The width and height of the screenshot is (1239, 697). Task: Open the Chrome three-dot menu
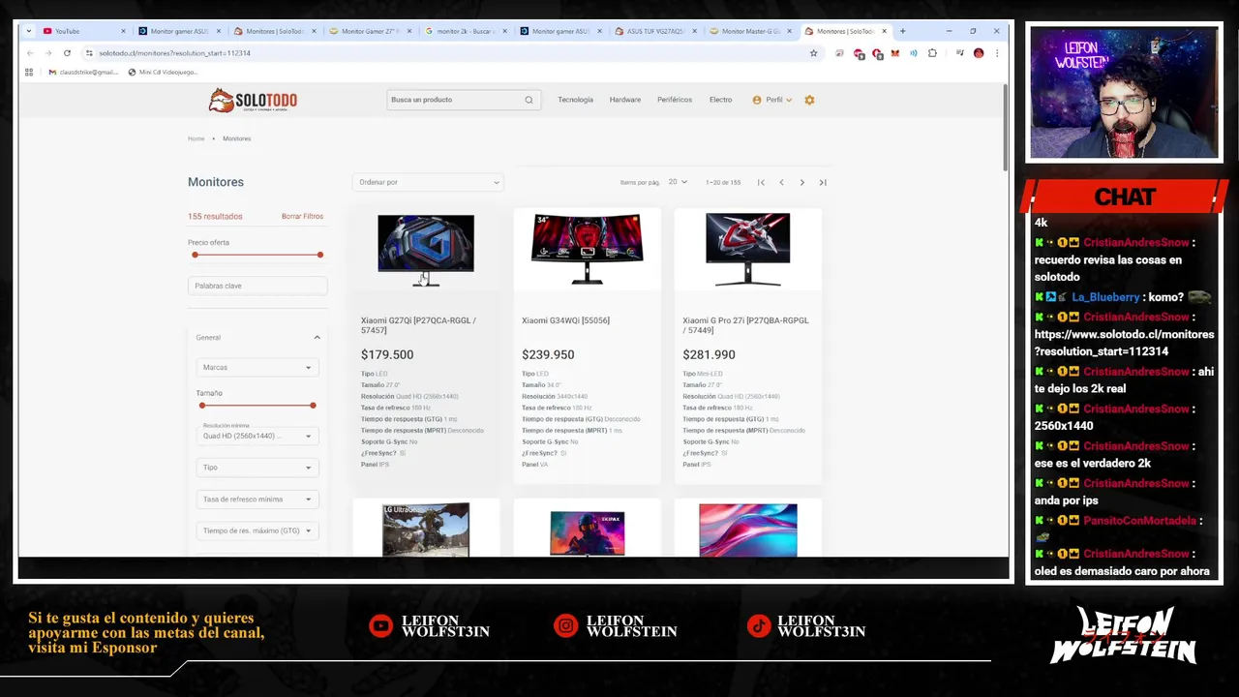(997, 53)
